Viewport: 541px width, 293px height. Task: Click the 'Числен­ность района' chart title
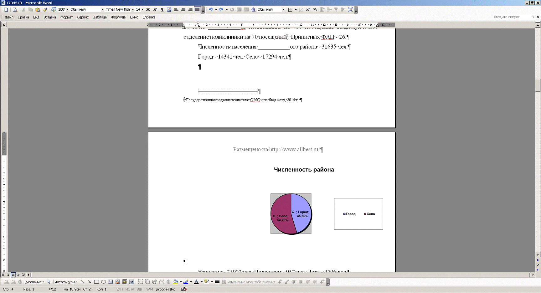pyautogui.click(x=304, y=170)
